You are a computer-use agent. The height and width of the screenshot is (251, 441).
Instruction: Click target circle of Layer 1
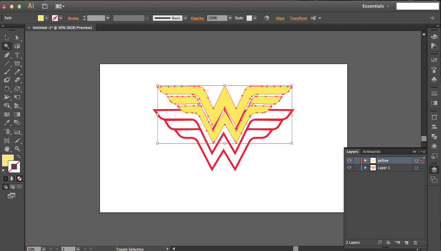tap(416, 168)
